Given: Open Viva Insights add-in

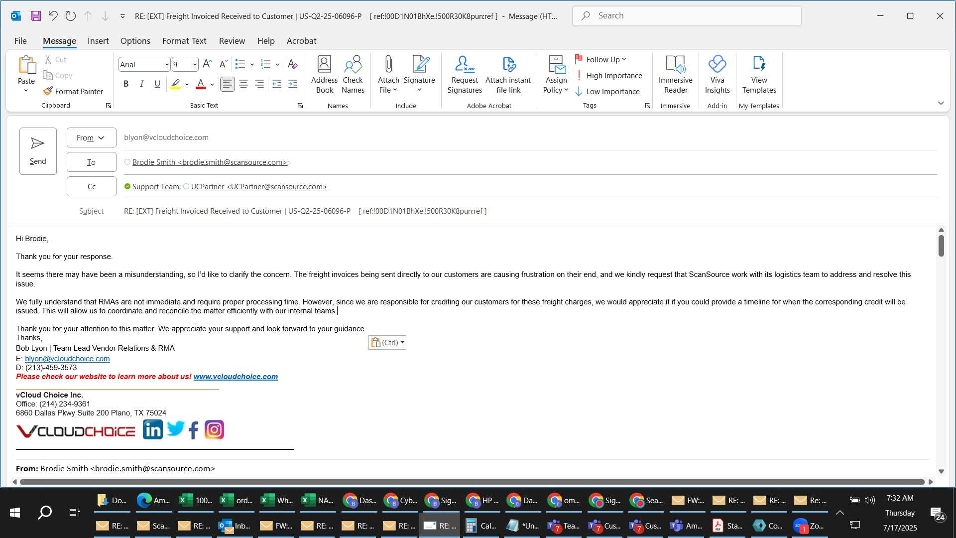Looking at the screenshot, I should pyautogui.click(x=717, y=74).
